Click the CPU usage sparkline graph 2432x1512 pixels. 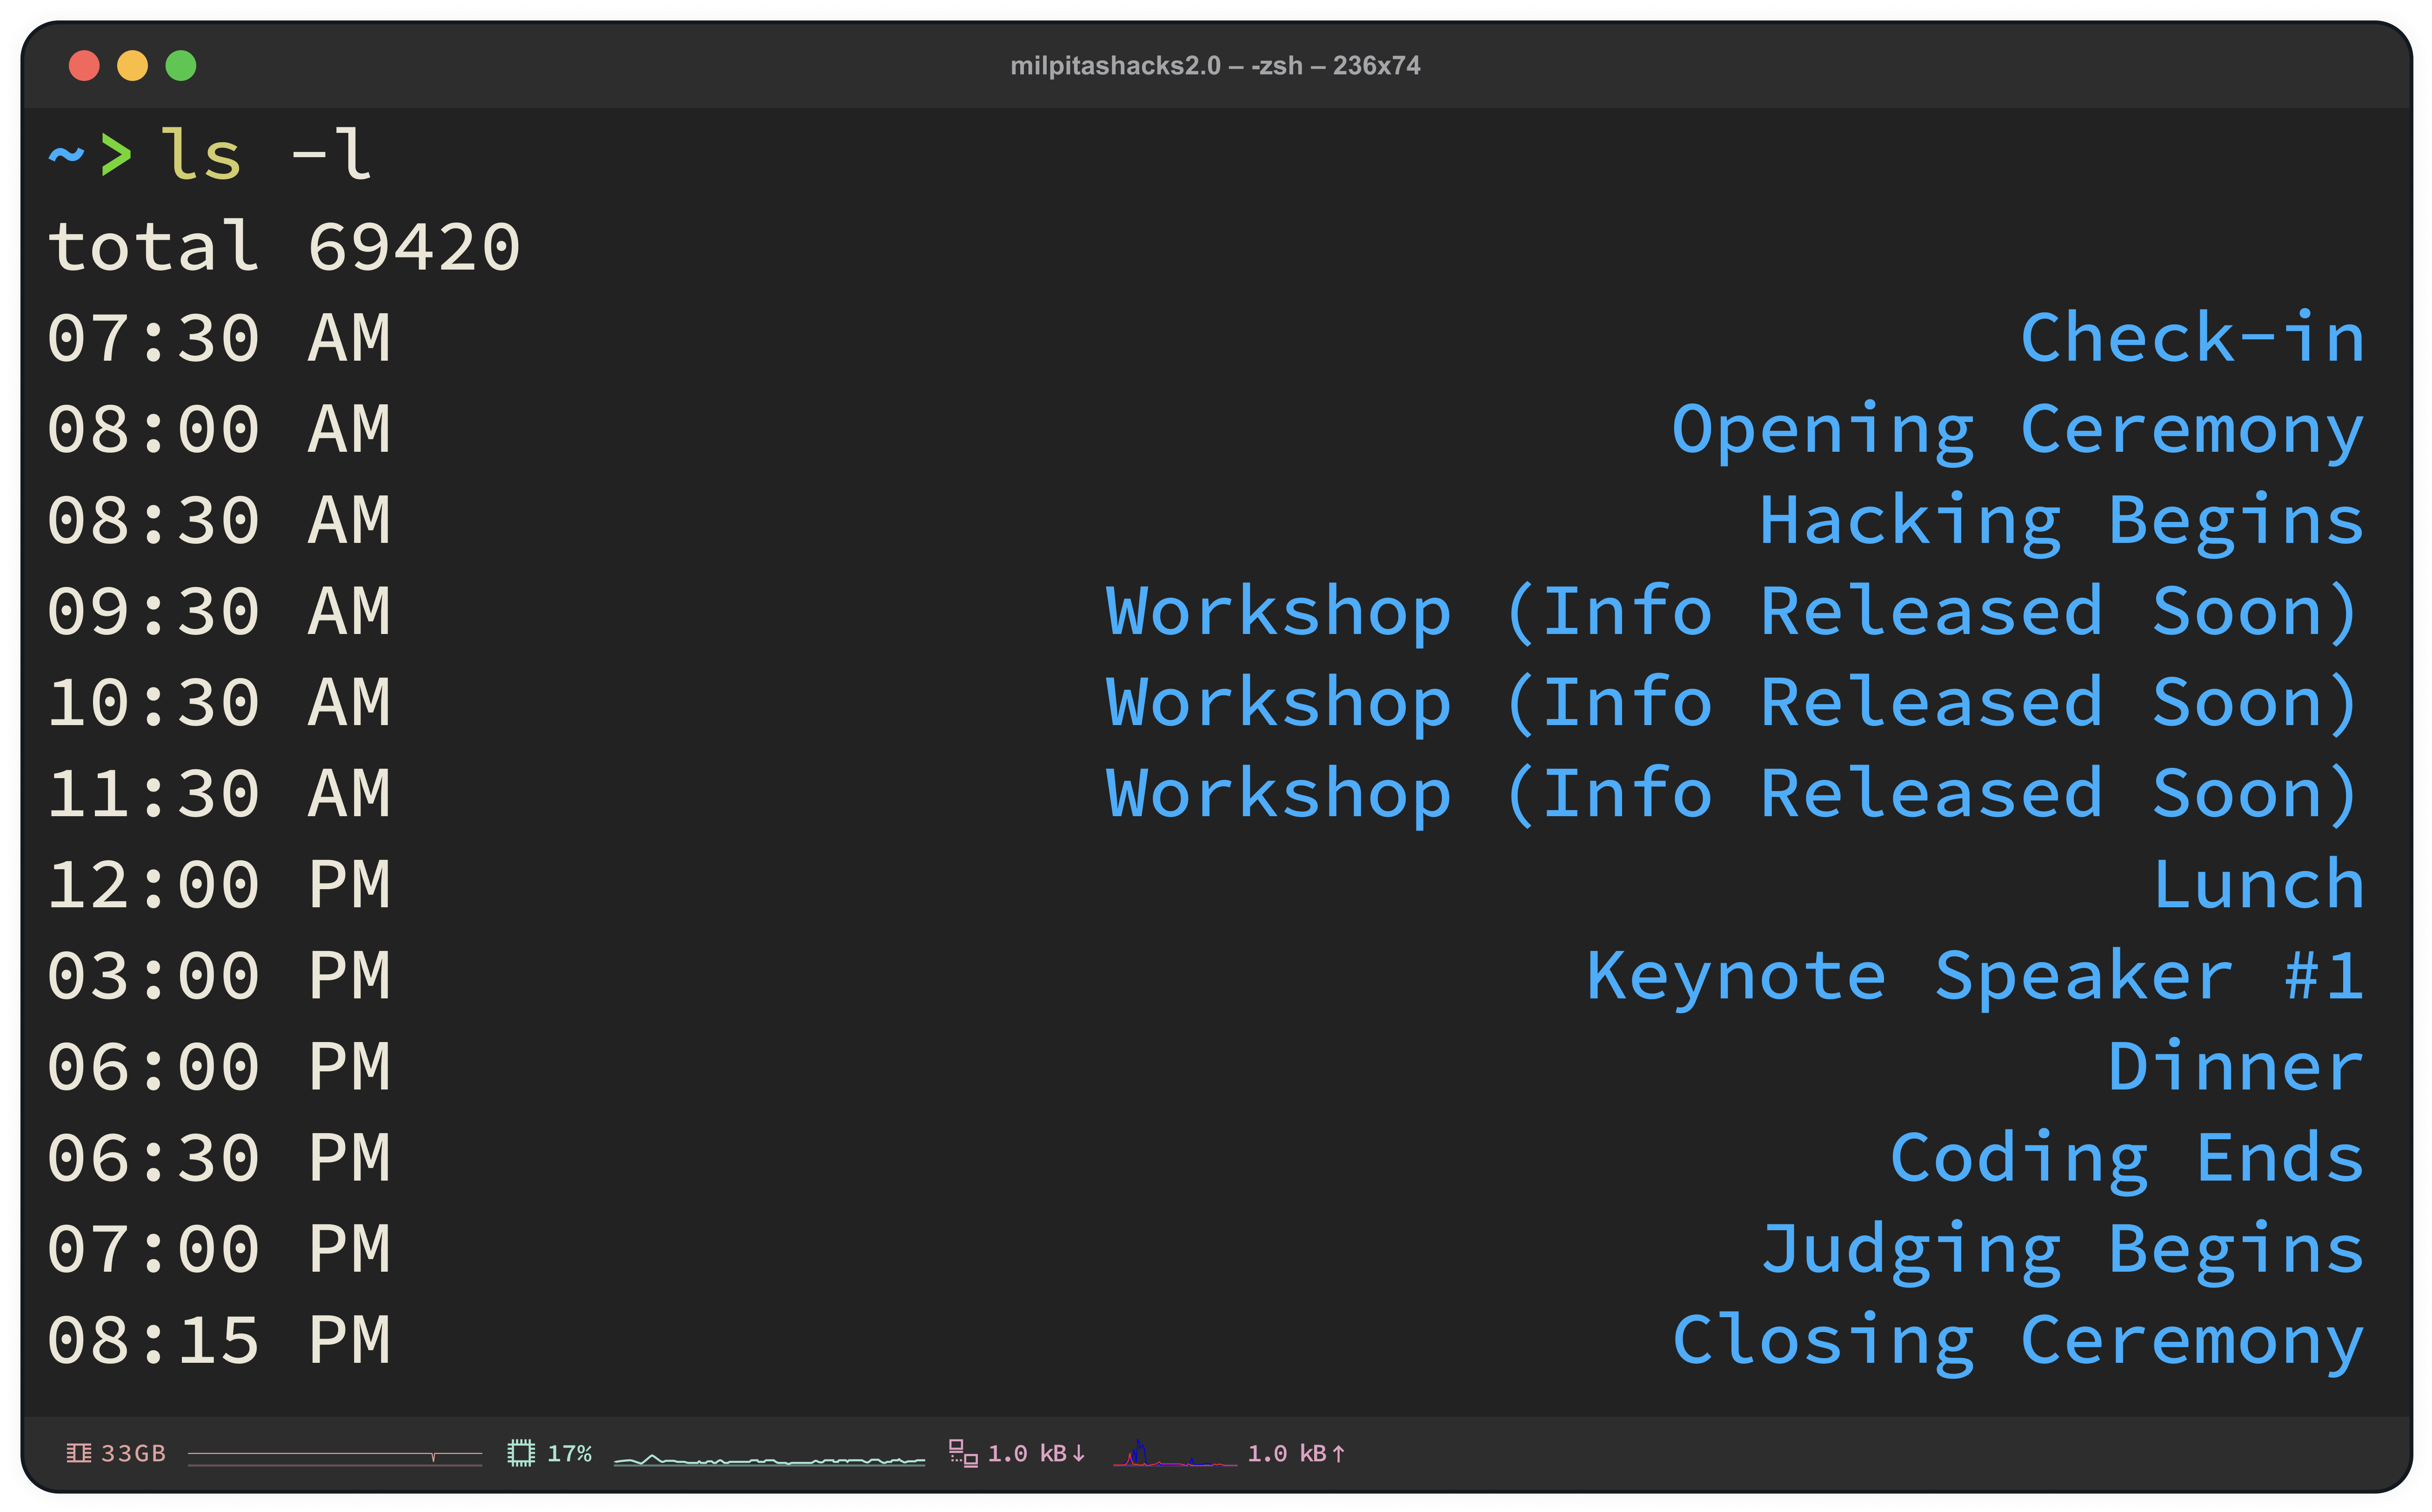[768, 1460]
